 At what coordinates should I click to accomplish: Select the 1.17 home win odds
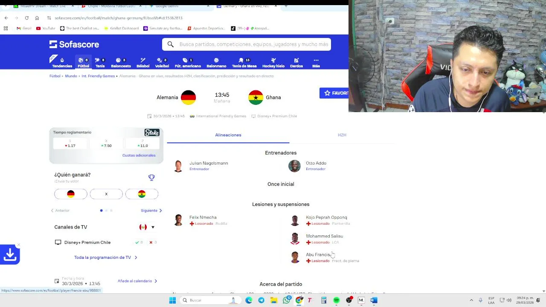[x=70, y=144]
